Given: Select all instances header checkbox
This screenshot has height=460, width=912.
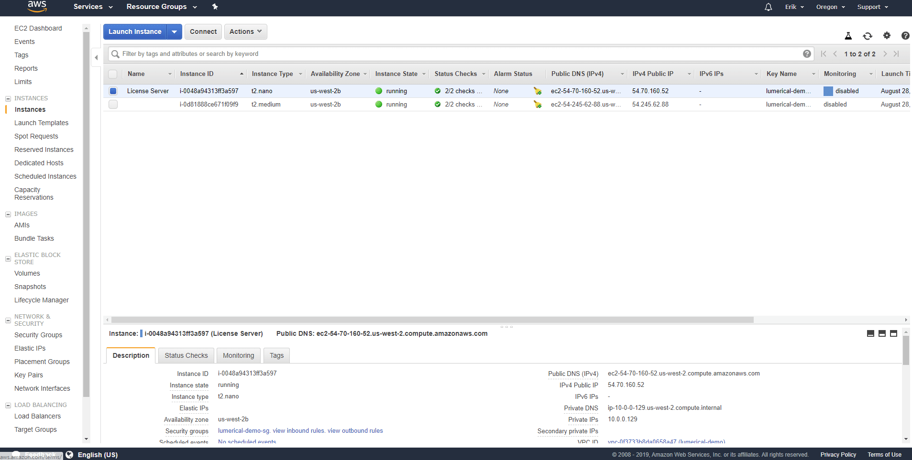Looking at the screenshot, I should pos(113,74).
